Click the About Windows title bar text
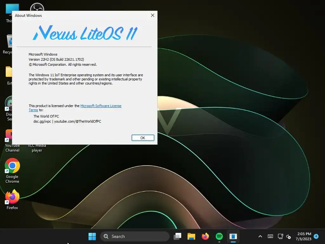The image size is (325, 244). point(28,16)
